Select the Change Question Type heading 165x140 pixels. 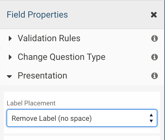tap(62, 57)
